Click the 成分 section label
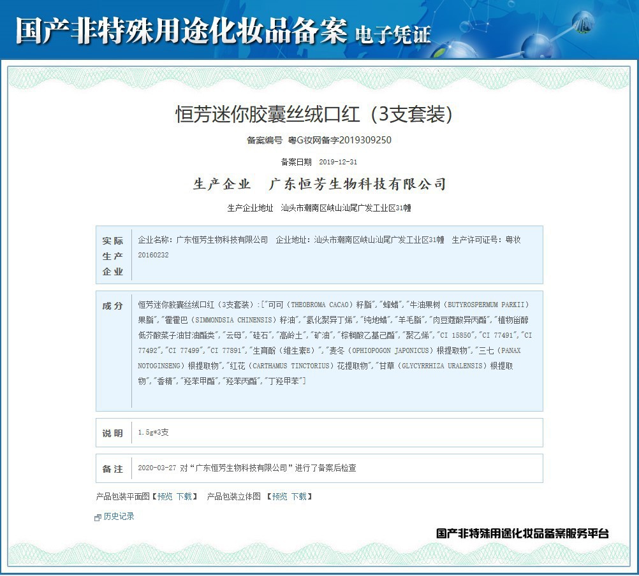Image resolution: width=639 pixels, height=576 pixels. tap(112, 306)
